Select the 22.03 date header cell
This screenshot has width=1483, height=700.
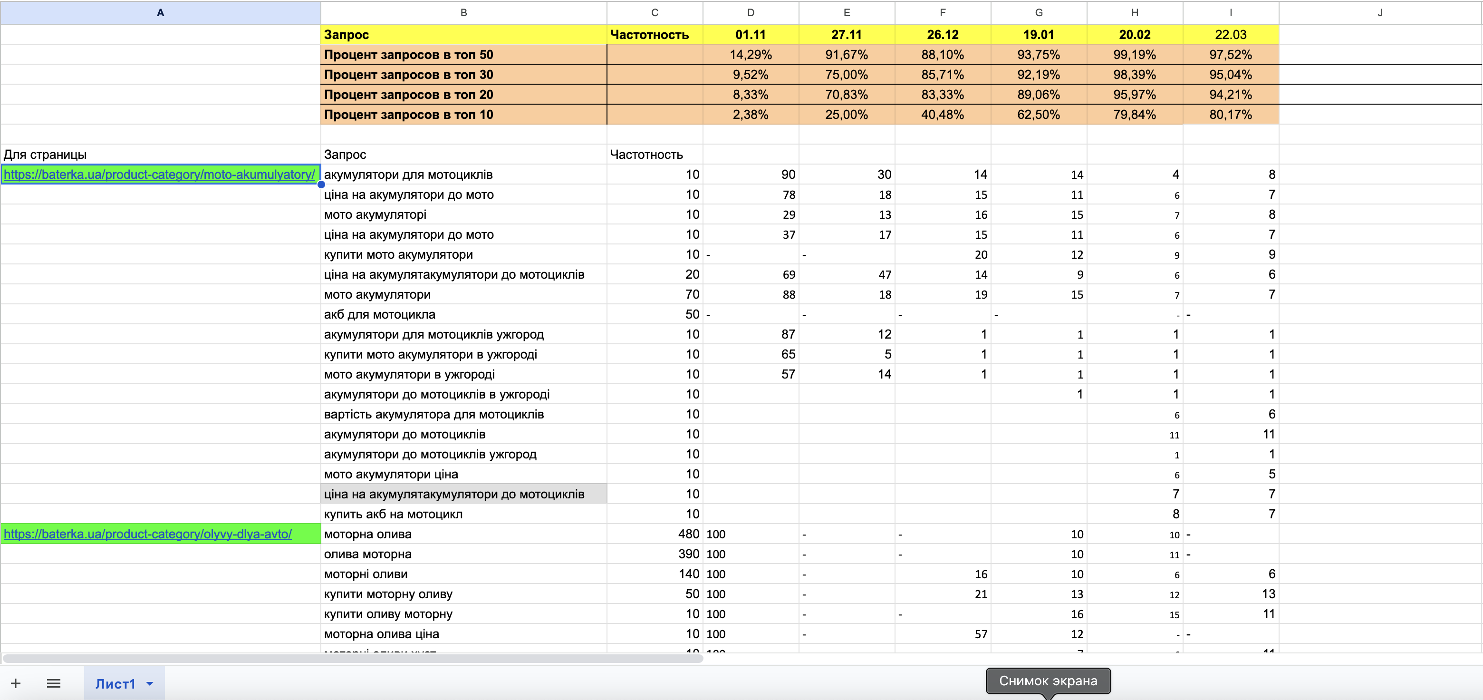click(1231, 35)
